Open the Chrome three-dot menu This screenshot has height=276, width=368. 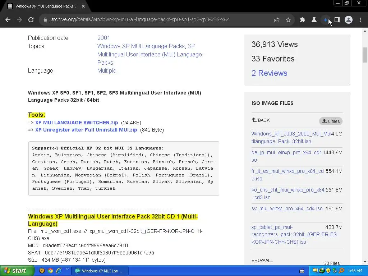(x=360, y=20)
